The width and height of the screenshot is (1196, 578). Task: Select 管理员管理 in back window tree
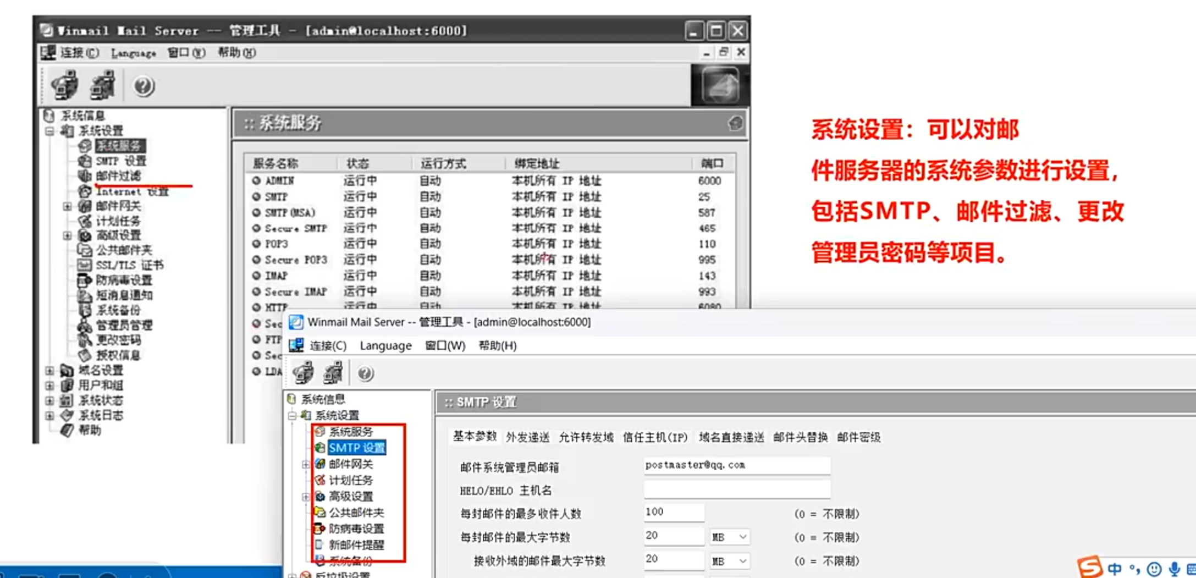pos(124,325)
